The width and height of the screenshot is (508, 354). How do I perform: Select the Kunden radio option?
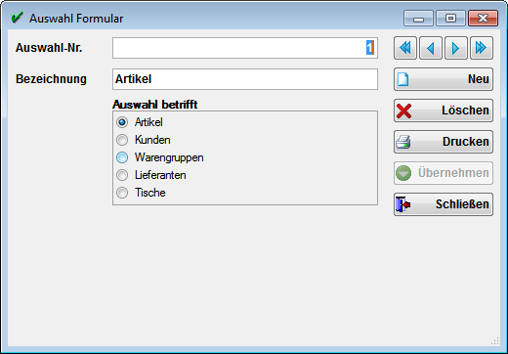(122, 140)
